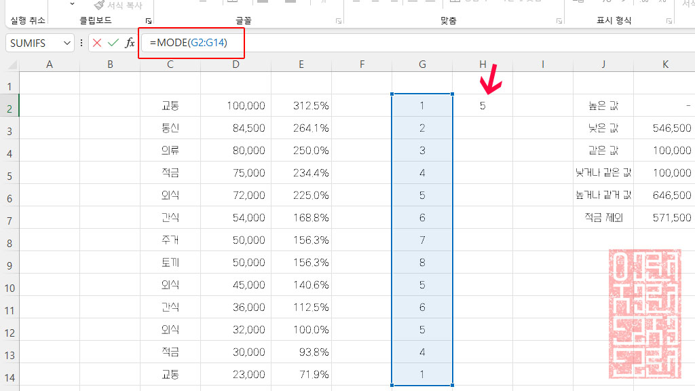Select cell C2 containing 교통
This screenshot has height=391, width=695.
click(170, 105)
